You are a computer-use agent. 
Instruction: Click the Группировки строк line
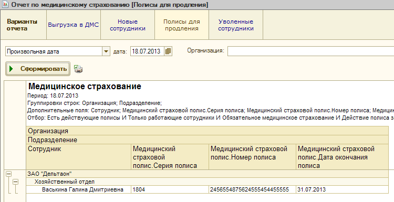pyautogui.click(x=95, y=103)
